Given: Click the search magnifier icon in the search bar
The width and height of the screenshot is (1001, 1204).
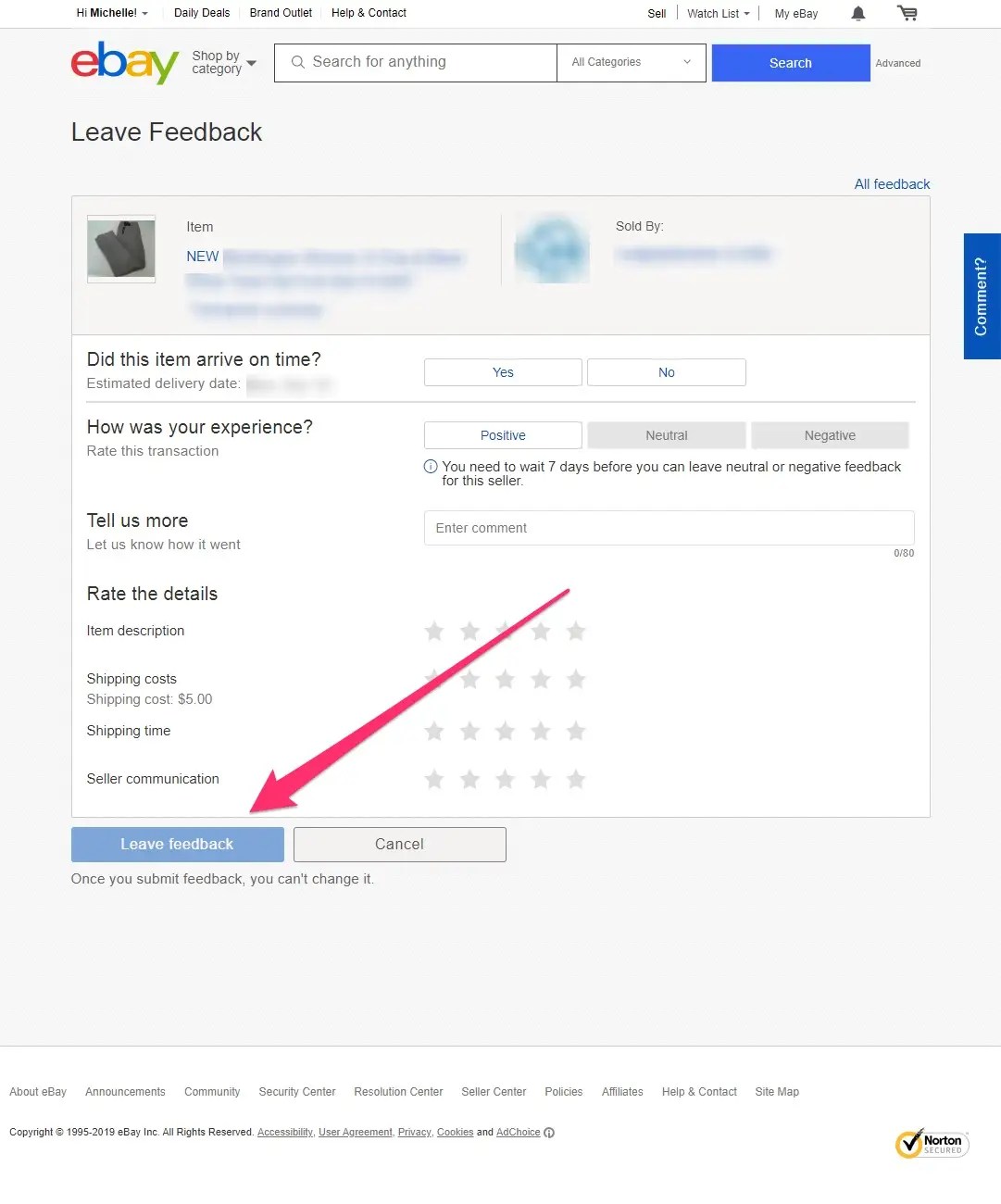Looking at the screenshot, I should click(x=297, y=62).
